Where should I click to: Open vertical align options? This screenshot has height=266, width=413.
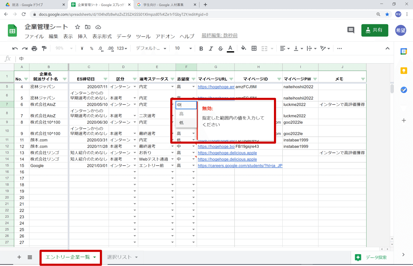click(x=298, y=49)
